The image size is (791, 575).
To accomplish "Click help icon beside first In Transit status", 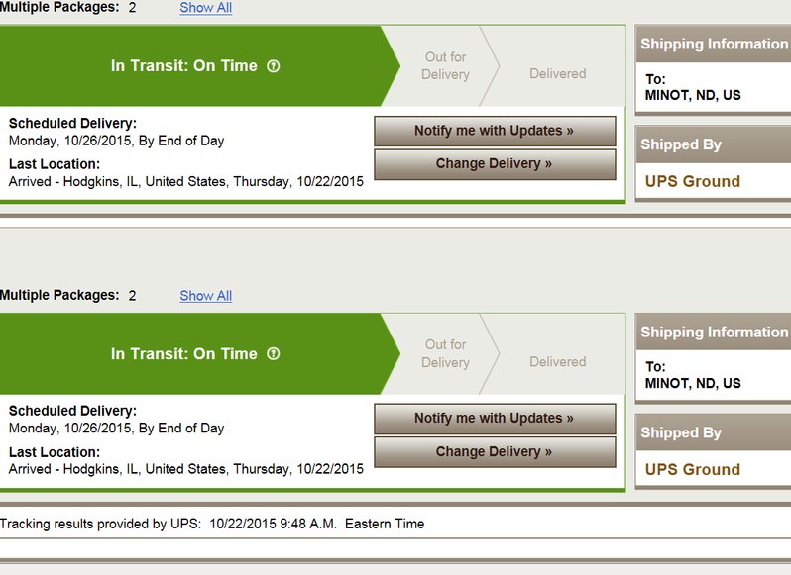I will click(273, 66).
